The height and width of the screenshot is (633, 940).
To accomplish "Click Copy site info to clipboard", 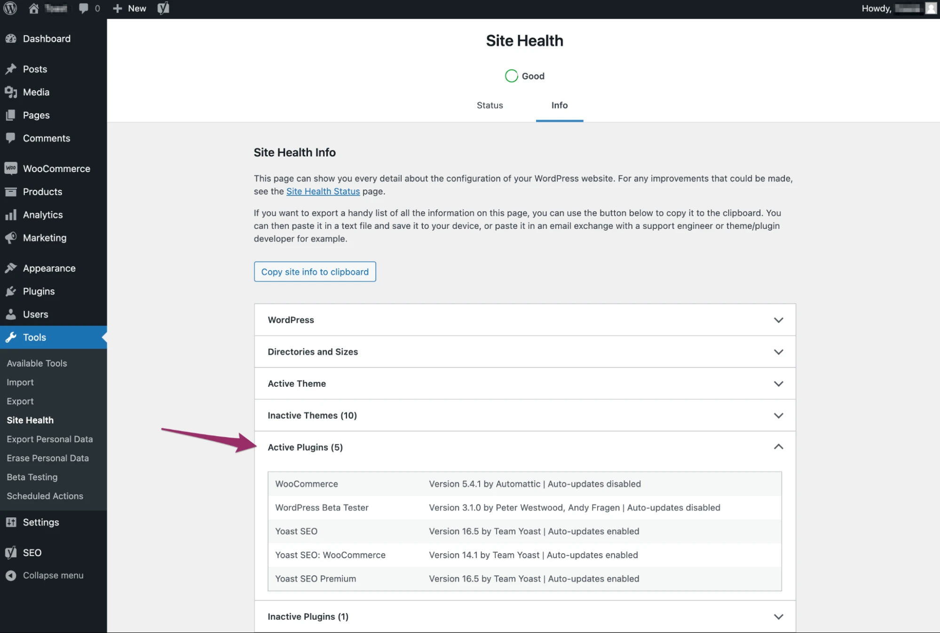I will [315, 272].
